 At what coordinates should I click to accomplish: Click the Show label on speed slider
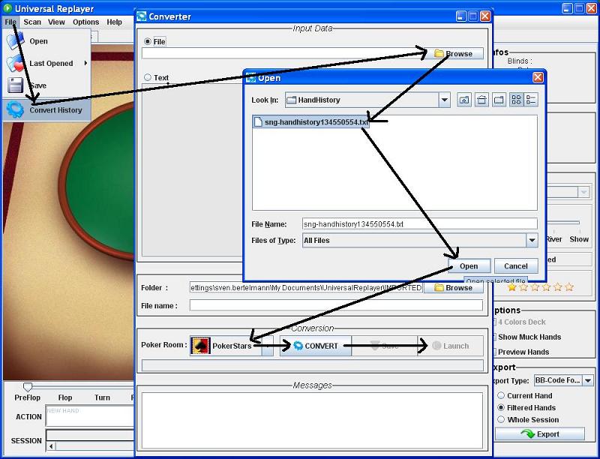click(x=579, y=239)
